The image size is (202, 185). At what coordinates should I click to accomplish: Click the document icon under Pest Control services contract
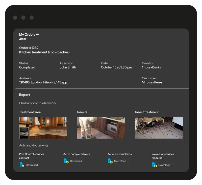coord(22,165)
